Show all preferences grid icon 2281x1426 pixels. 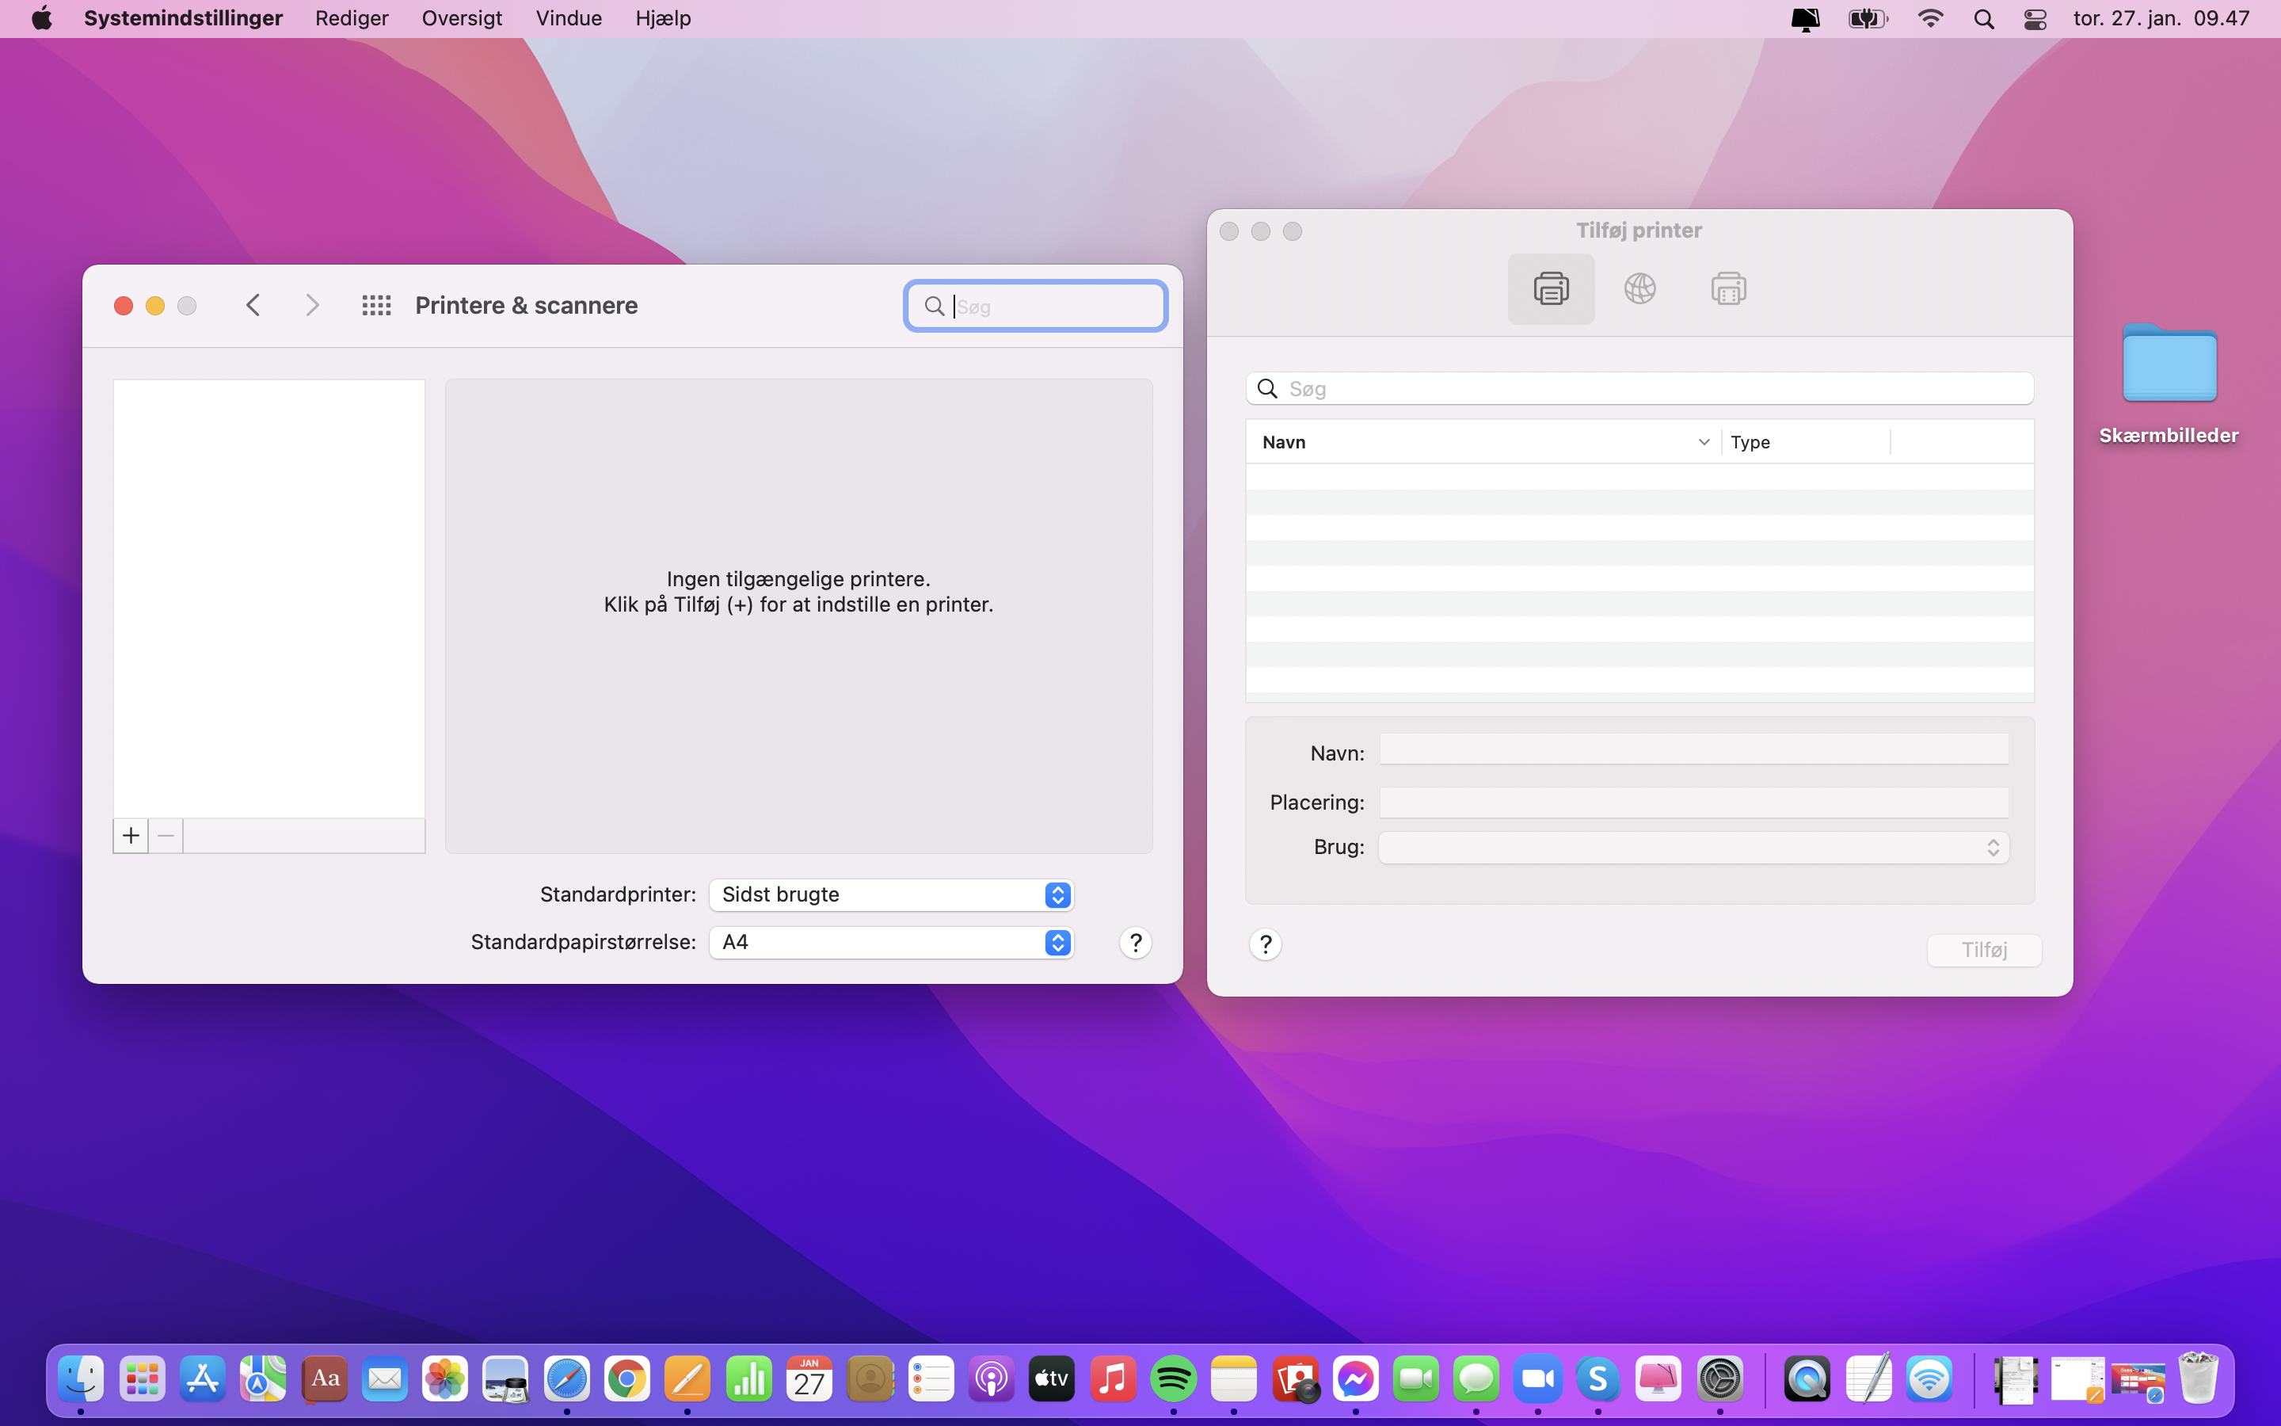pos(376,306)
